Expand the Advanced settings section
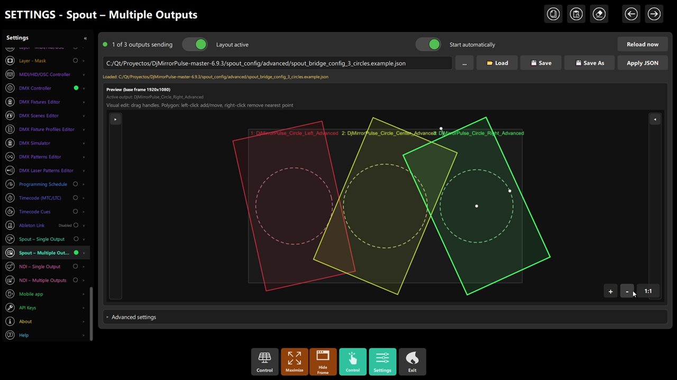The image size is (677, 380). point(385,317)
